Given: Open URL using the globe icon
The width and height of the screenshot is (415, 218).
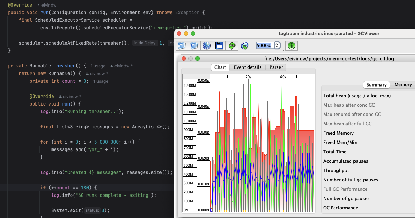Looking at the screenshot, I should [207, 45].
